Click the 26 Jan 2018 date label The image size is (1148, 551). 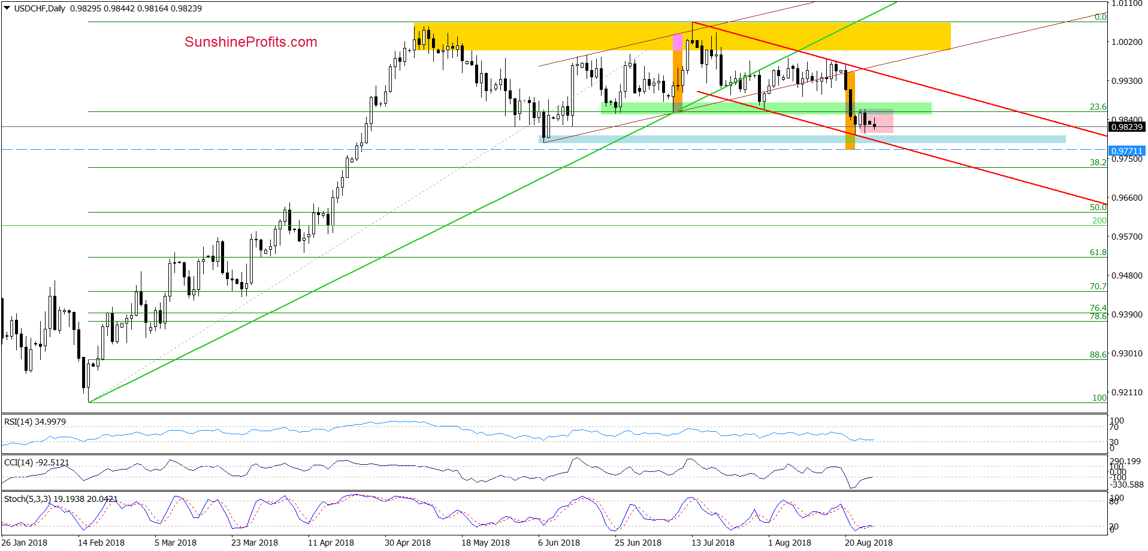25,543
